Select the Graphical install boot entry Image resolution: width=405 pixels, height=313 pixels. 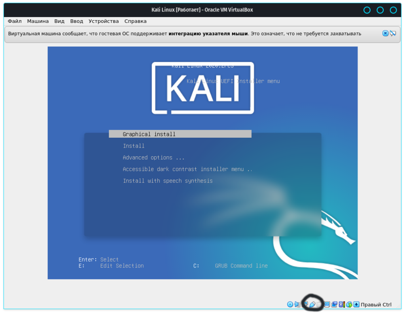click(x=180, y=134)
